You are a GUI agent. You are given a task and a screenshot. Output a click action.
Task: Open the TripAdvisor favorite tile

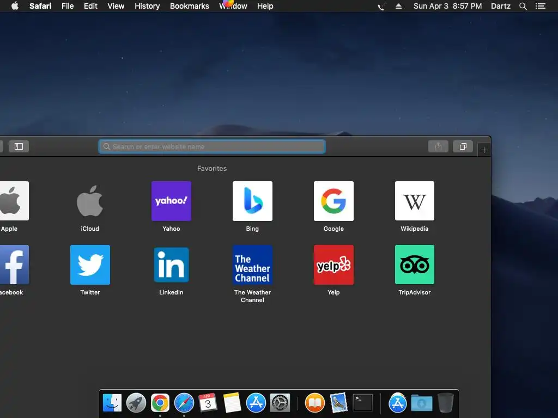tap(415, 265)
